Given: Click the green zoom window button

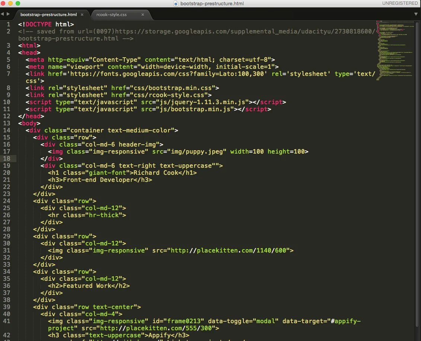Looking at the screenshot, I should 18,3.
